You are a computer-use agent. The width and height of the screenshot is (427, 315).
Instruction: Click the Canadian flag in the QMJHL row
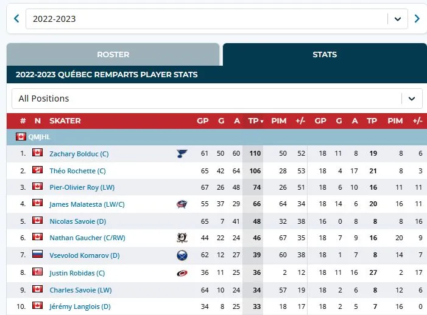pos(21,137)
